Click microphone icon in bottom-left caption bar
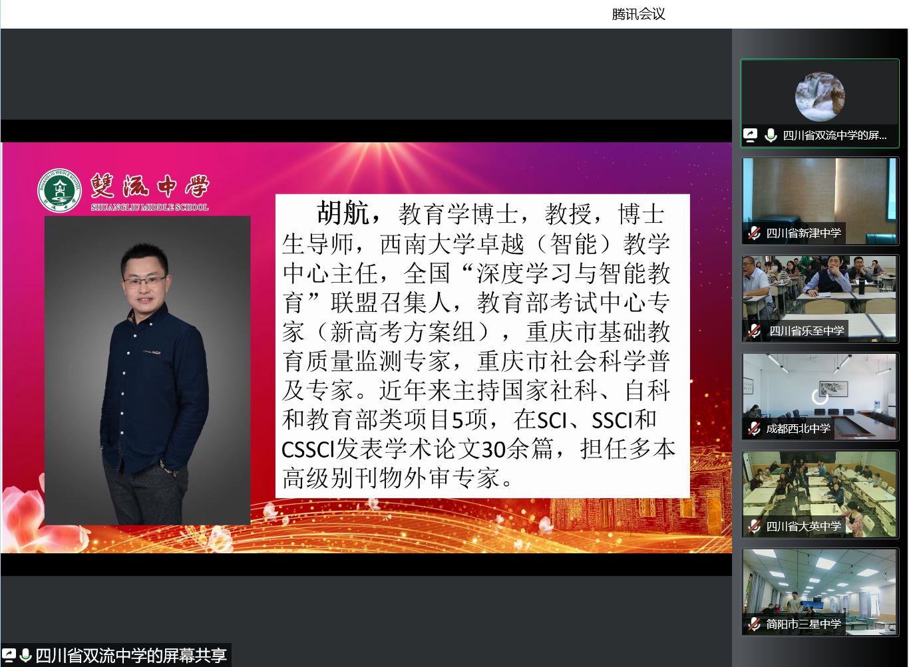Viewport: 909px width, 667px height. [25, 655]
